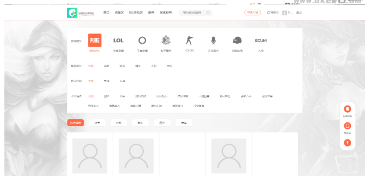The image size is (367, 176).
Task: Select 全部 in the gender filter row
Action: (x=91, y=81)
